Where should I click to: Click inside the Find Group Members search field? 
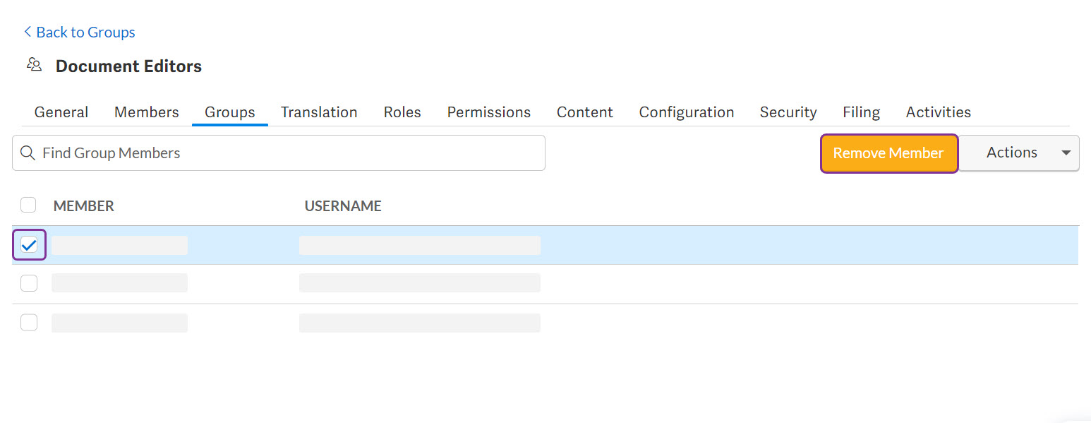pos(212,153)
